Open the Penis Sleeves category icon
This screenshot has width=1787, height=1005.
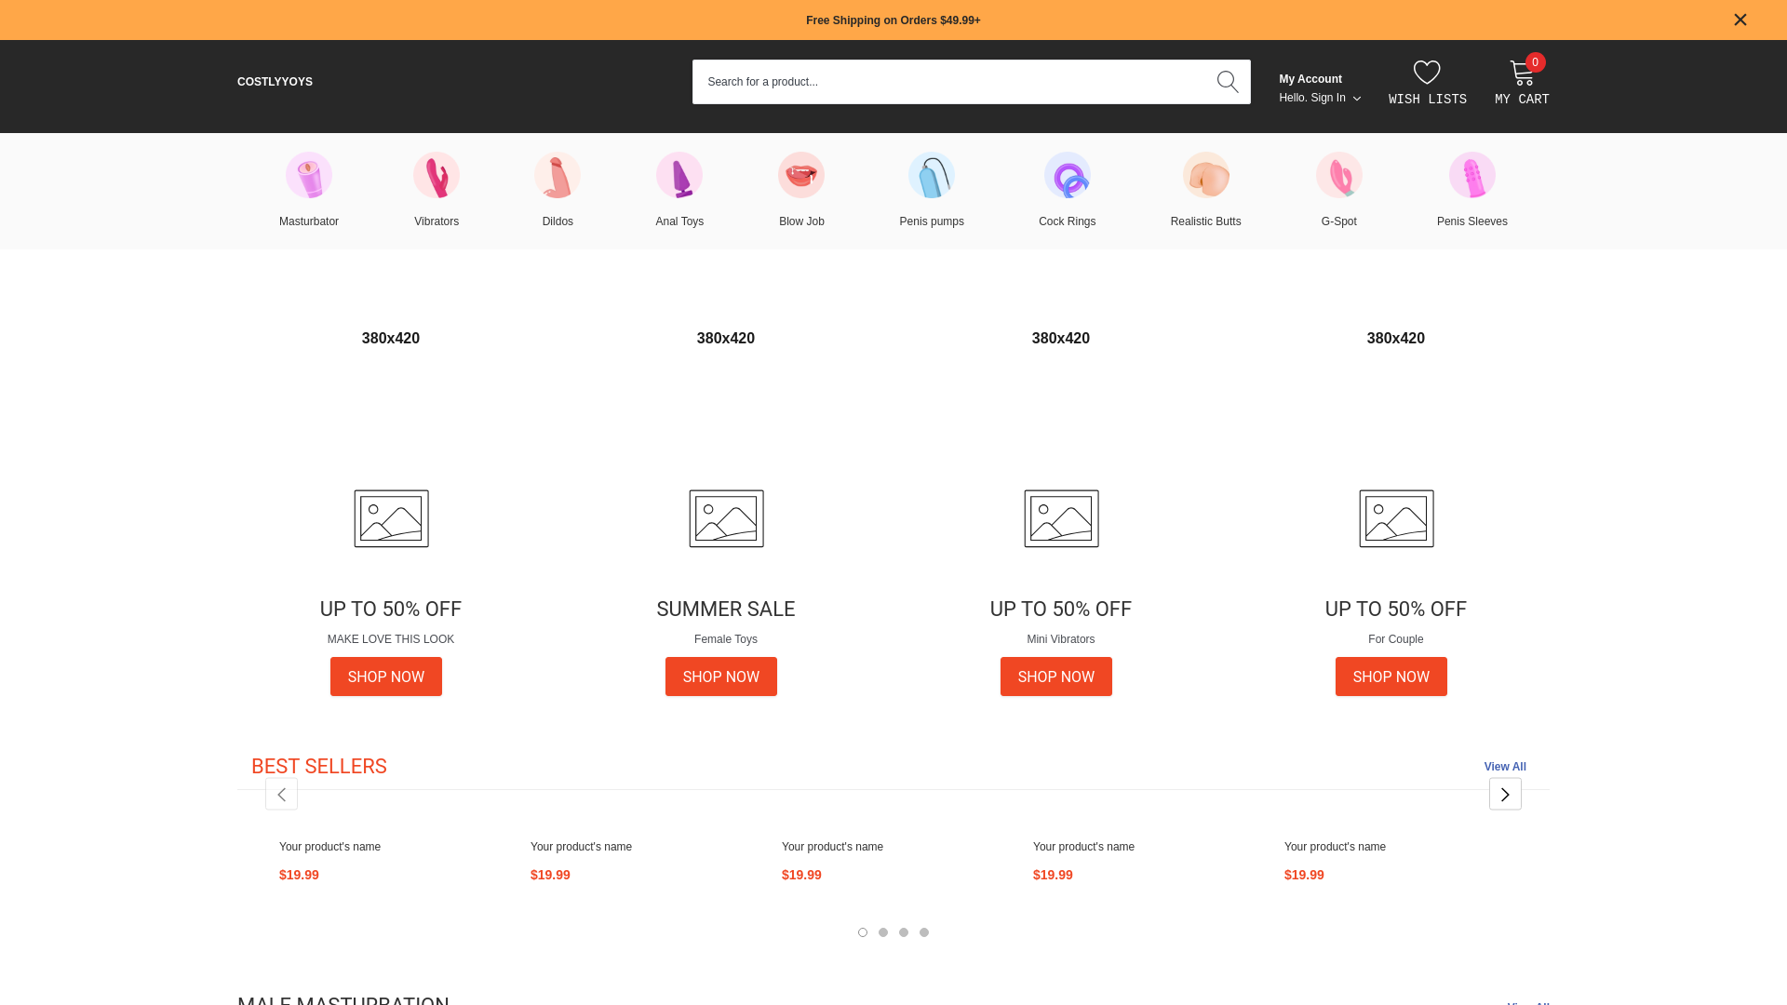point(1472,175)
